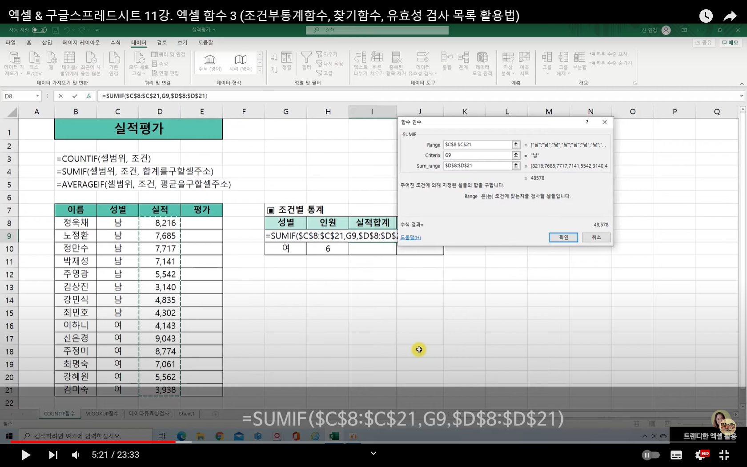Screen dimensions: 747x467
Task: Expand the data types gallery more arrow
Action: pos(260,70)
